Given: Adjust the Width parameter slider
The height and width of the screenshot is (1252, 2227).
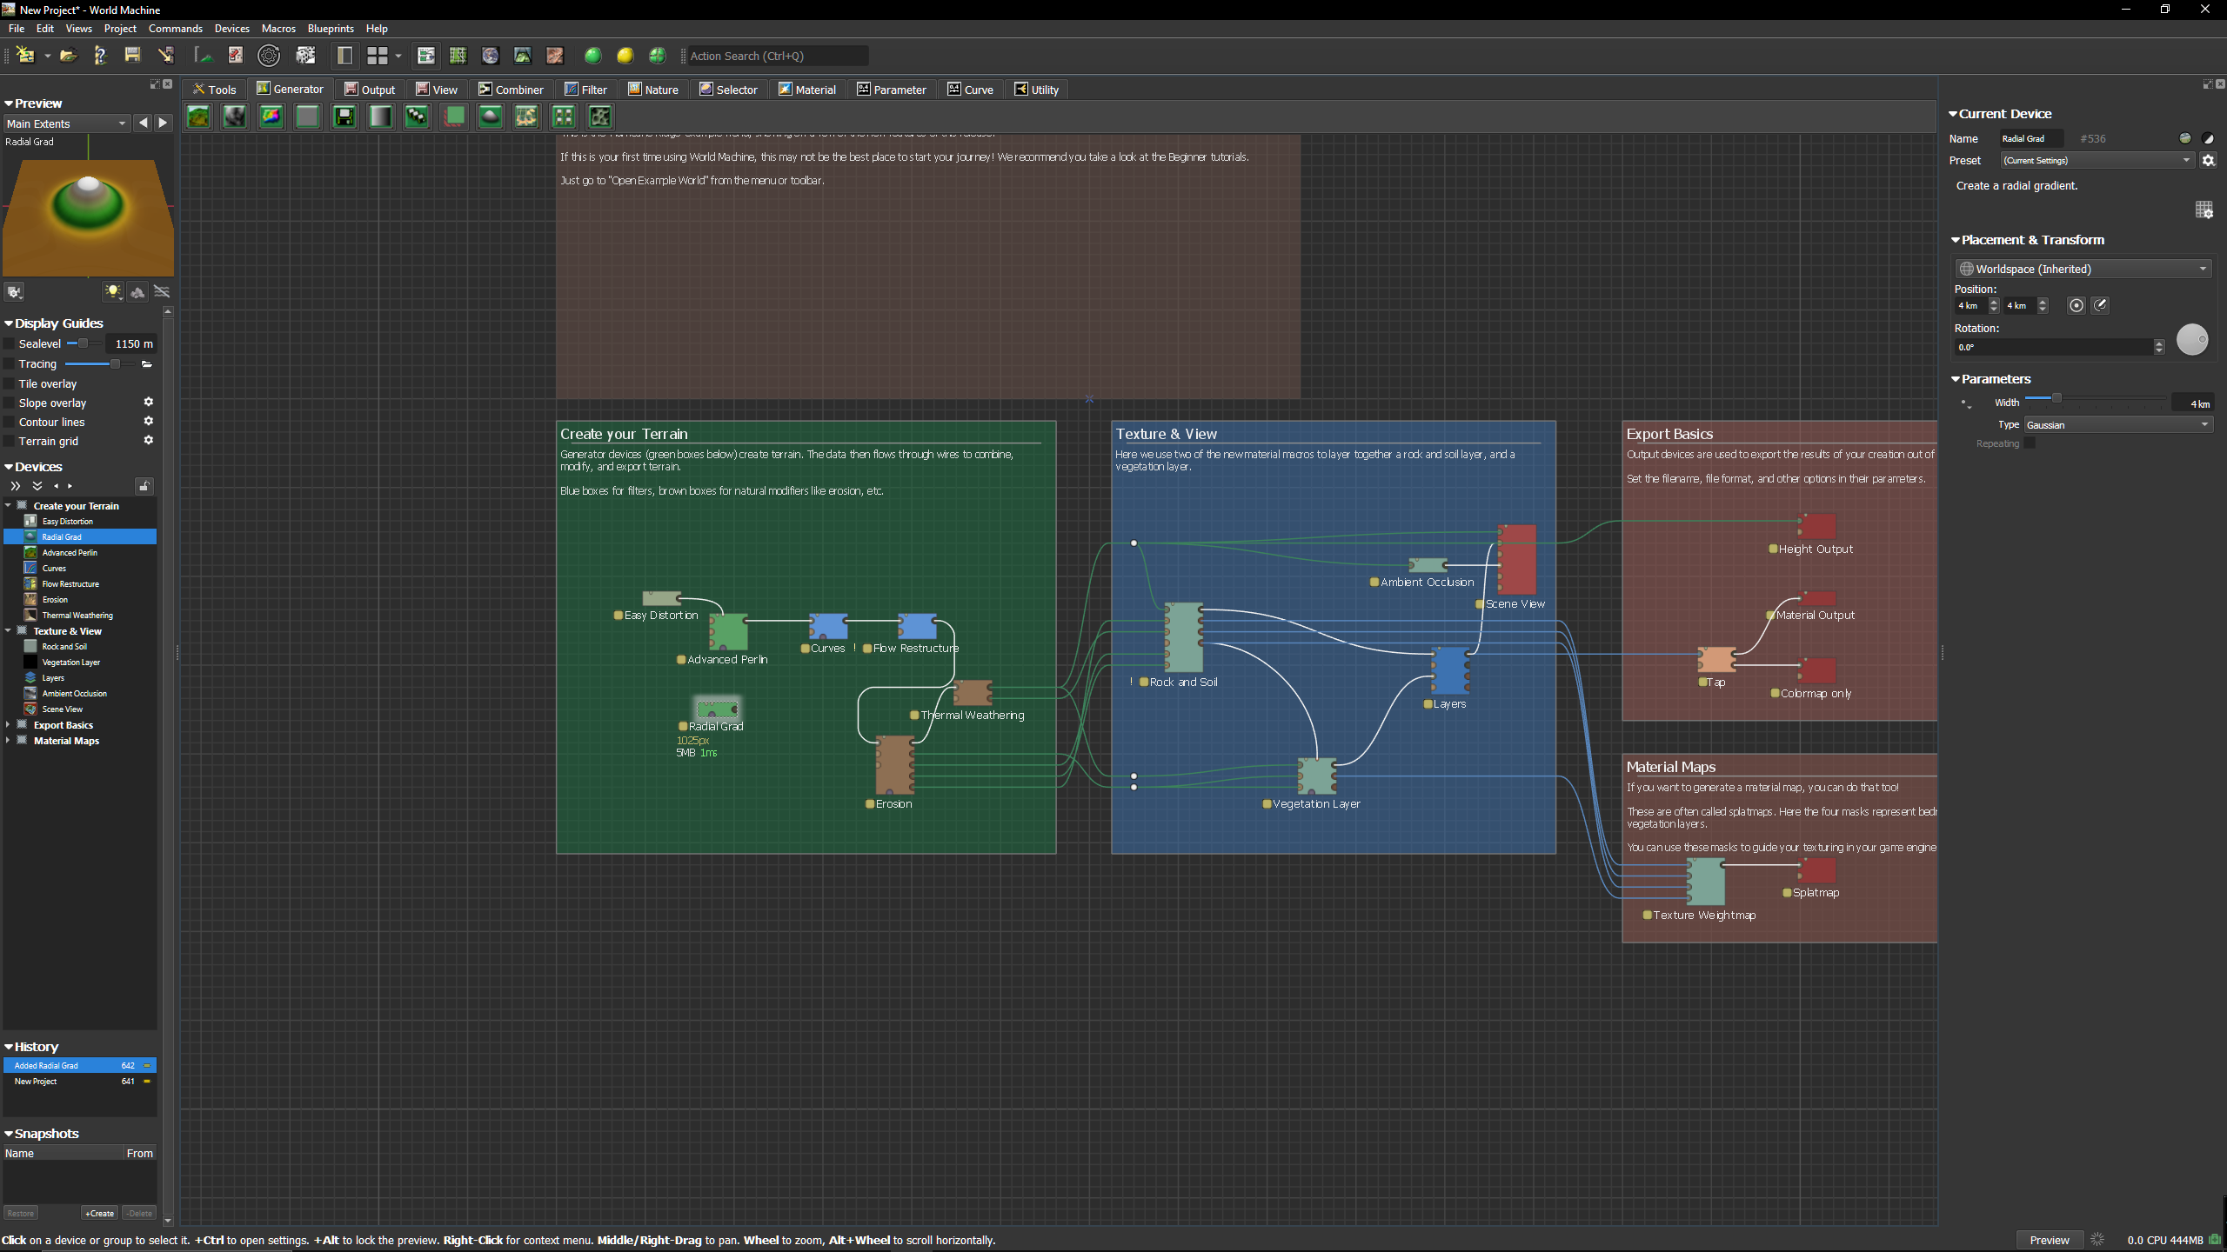Looking at the screenshot, I should [x=2056, y=398].
